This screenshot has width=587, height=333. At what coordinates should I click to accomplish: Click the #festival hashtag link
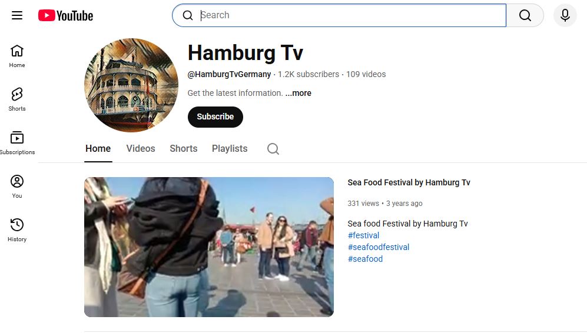click(x=363, y=235)
